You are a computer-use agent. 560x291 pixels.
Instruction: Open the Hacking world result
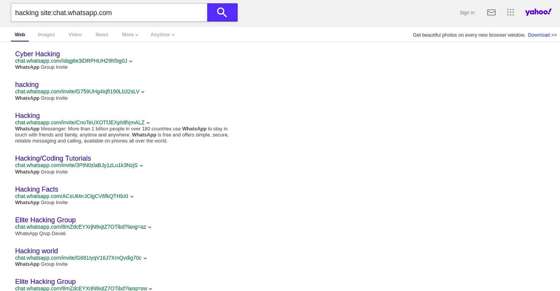[36, 251]
